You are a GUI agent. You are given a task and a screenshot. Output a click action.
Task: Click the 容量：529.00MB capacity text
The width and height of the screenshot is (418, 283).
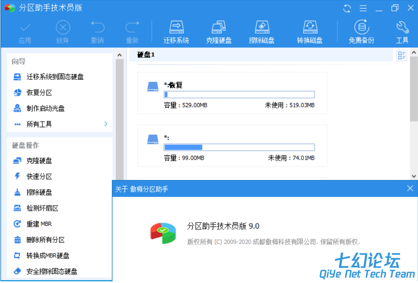(x=186, y=105)
